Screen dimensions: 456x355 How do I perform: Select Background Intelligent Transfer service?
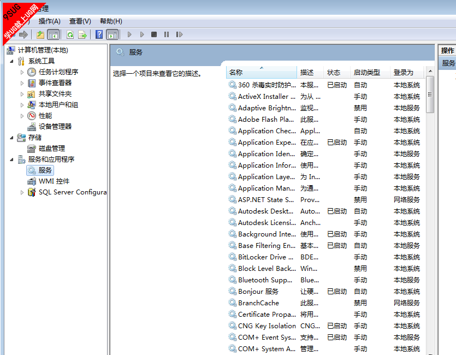(x=325, y=234)
